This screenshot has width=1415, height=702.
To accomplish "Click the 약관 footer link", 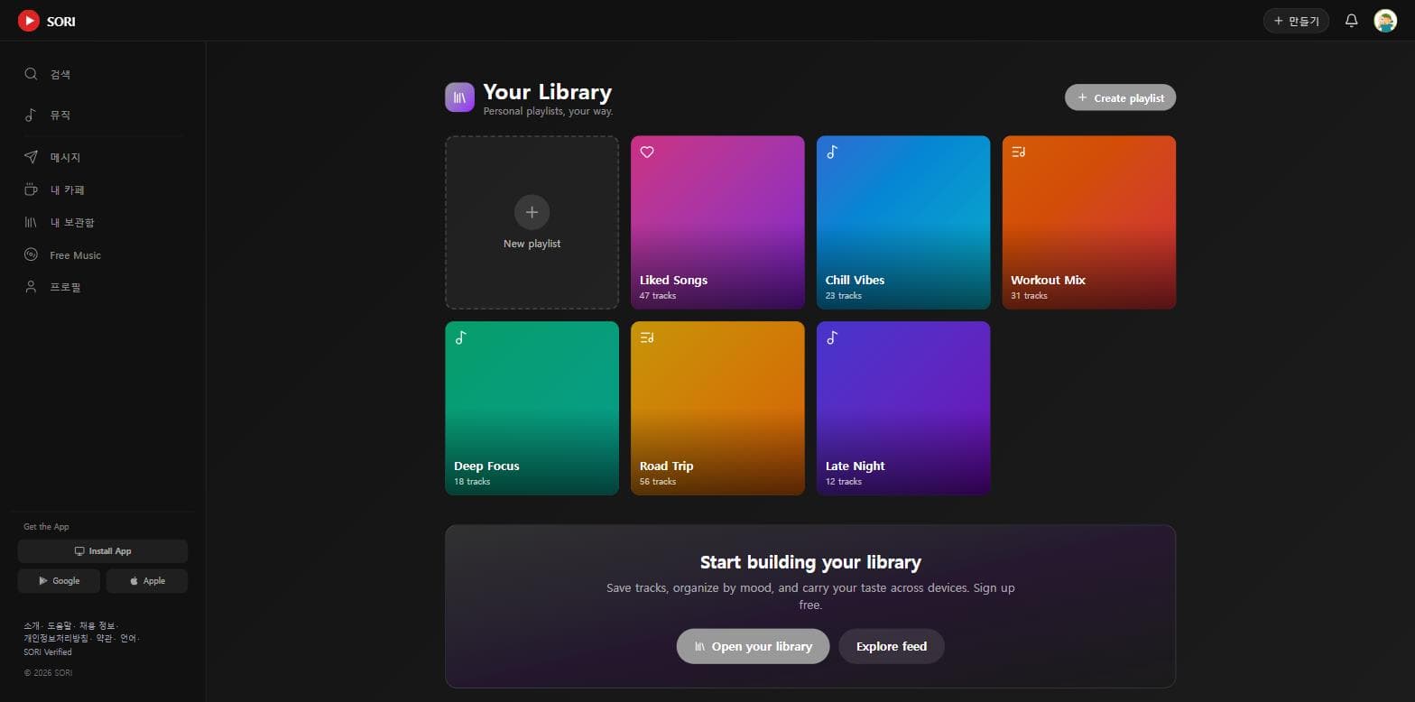I will click(104, 638).
